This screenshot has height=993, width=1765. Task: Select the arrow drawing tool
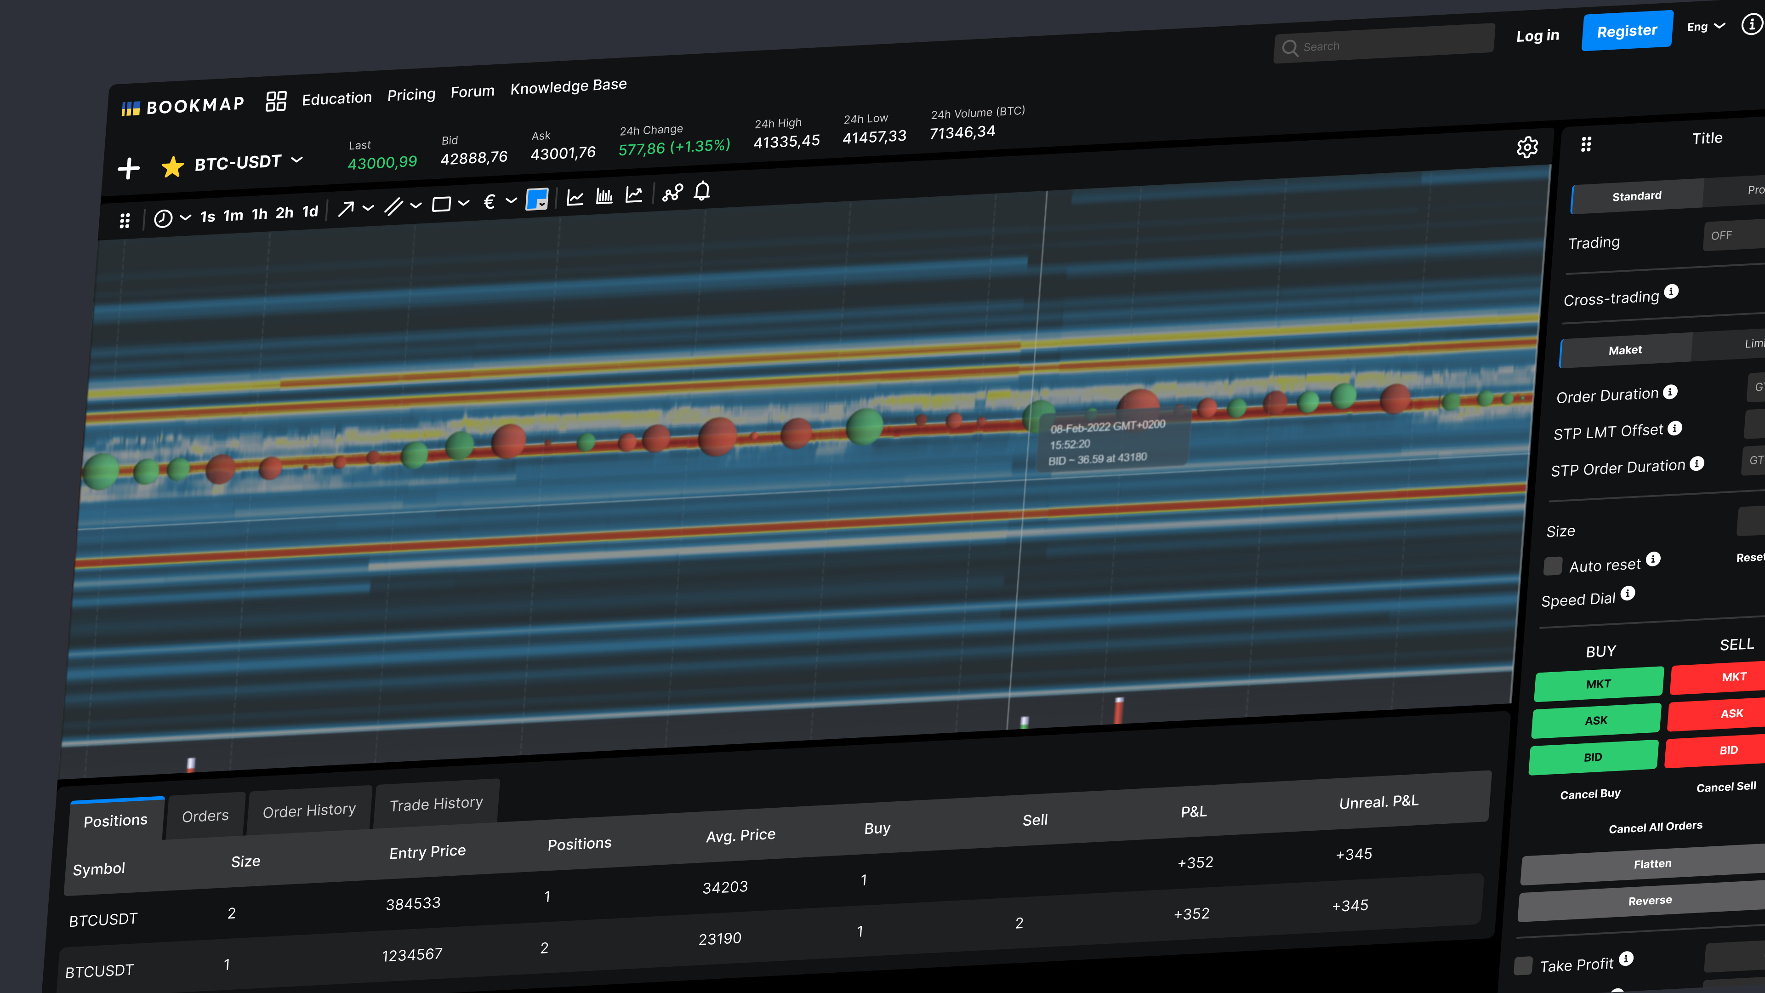click(346, 208)
